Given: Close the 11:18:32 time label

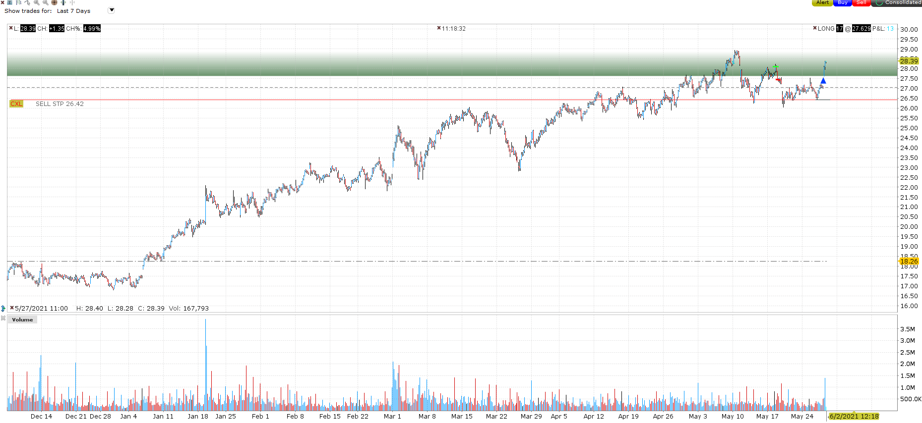Looking at the screenshot, I should (x=439, y=28).
